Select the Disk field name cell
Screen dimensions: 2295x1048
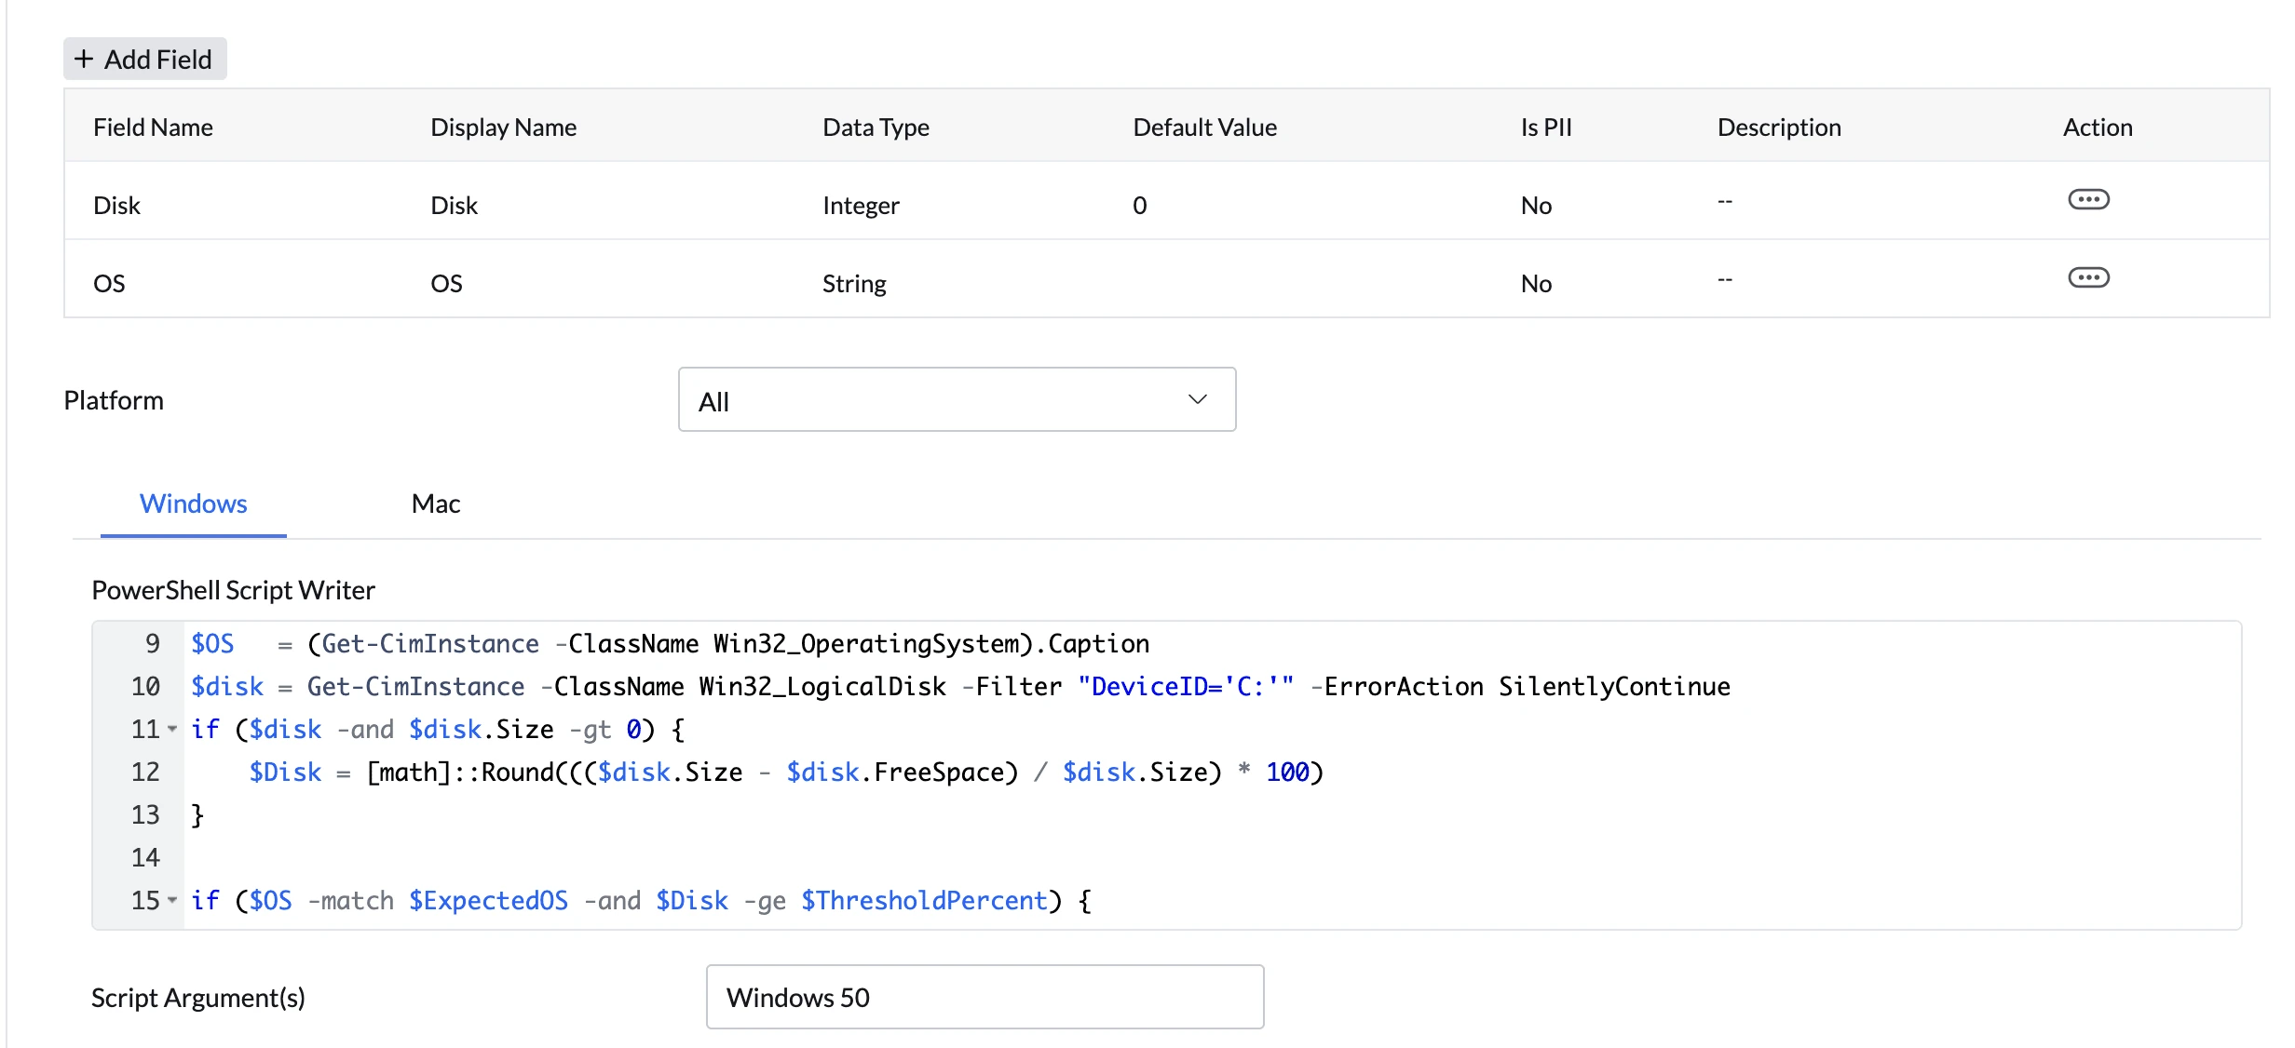(116, 206)
